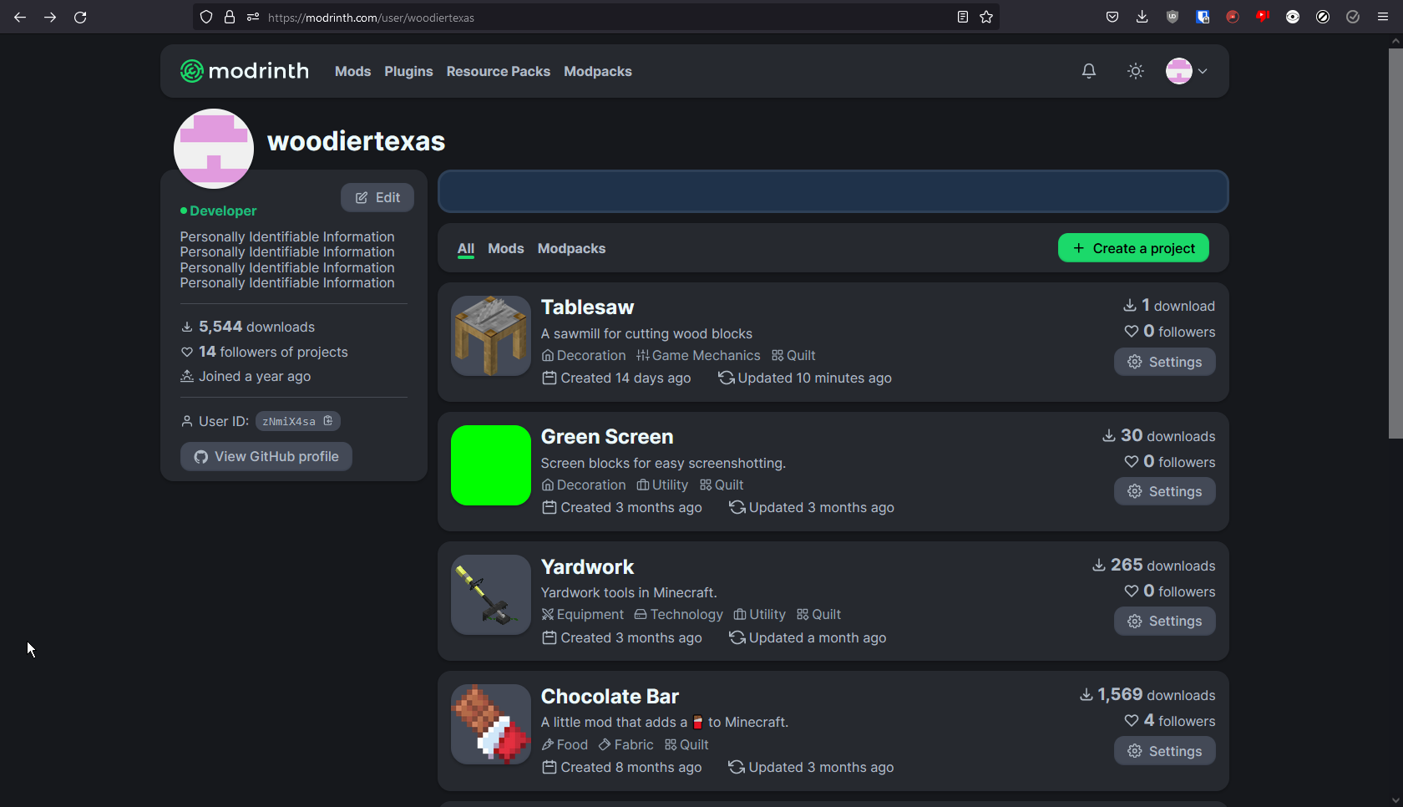Click the bright green Green Screen thumbnail
This screenshot has height=807, width=1403.
point(490,465)
